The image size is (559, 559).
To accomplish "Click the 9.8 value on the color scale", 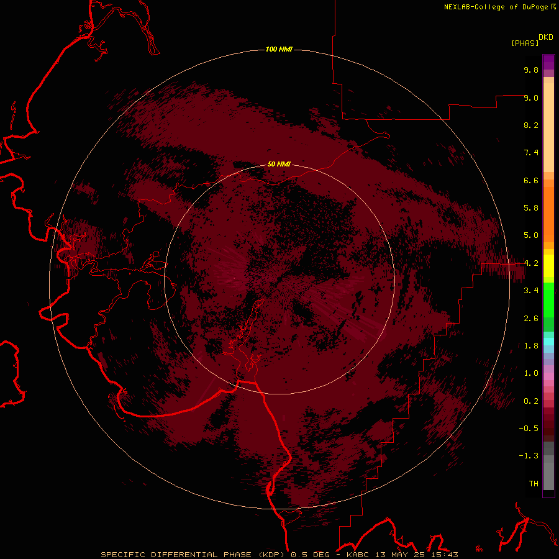I will point(531,70).
